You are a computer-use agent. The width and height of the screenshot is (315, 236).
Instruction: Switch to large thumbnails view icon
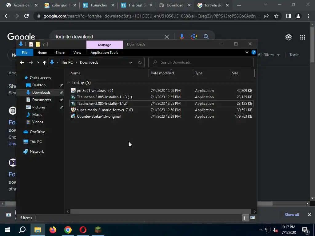(x=253, y=218)
